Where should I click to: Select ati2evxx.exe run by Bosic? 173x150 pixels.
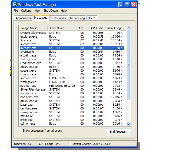click(x=72, y=67)
